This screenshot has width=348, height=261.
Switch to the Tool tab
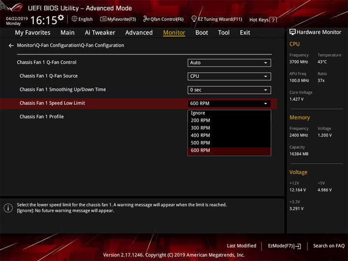224,33
